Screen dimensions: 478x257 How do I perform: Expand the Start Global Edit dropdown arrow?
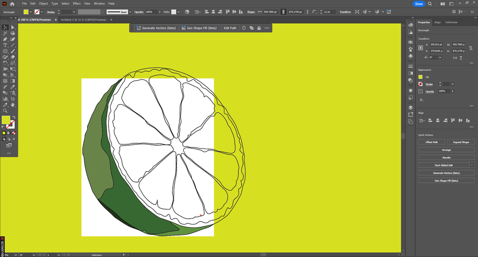point(472,165)
